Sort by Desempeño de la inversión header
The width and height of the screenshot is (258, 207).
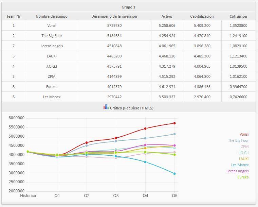tap(114, 16)
